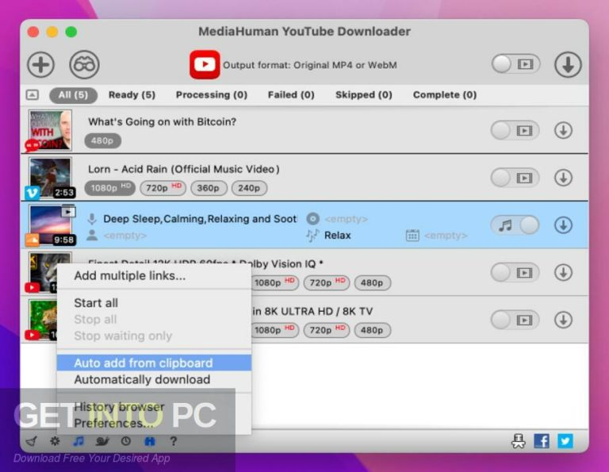The image size is (609, 472).
Task: Toggle video mode for Dolby Vision IQ item
Action: 515,273
